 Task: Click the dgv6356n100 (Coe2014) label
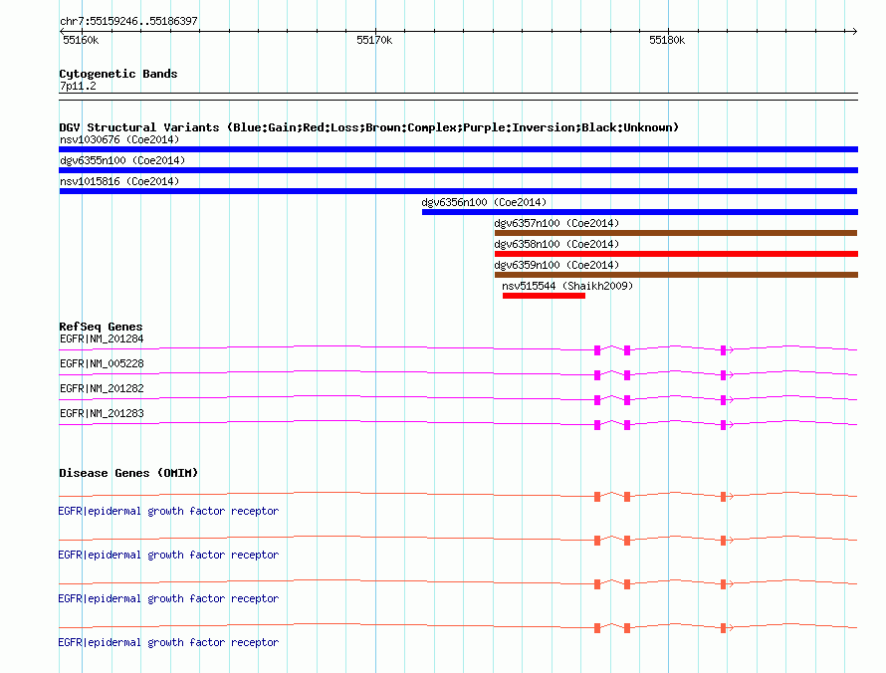(484, 202)
